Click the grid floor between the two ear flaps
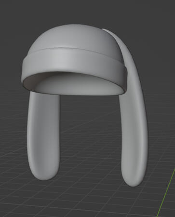Screen dimensions: 175x217 click(x=90, y=136)
